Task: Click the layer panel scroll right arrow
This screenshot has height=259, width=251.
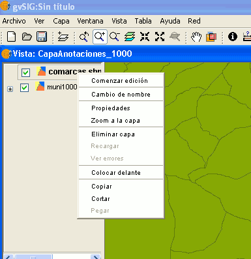Action: click(96, 256)
